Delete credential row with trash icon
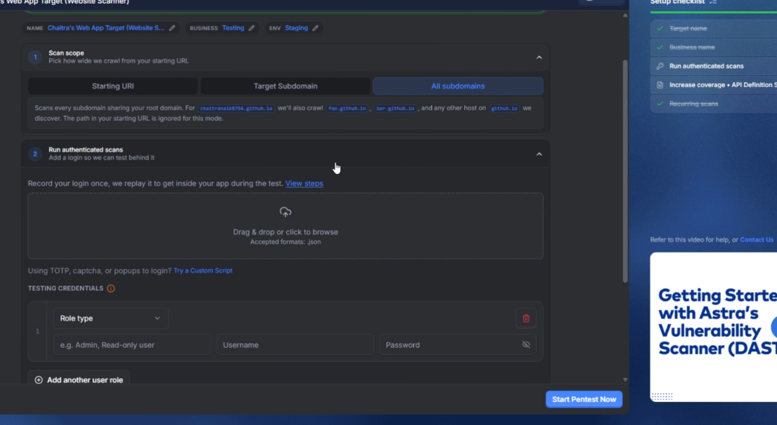The image size is (777, 425). (525, 318)
